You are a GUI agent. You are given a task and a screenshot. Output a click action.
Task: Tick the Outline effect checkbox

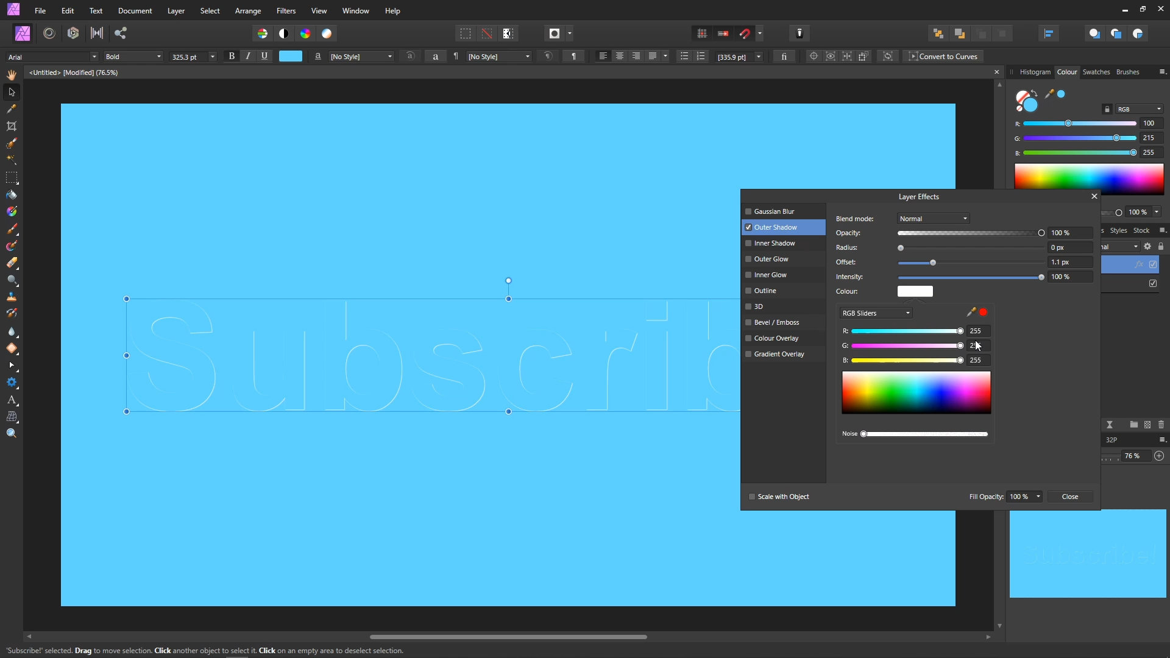click(x=748, y=291)
